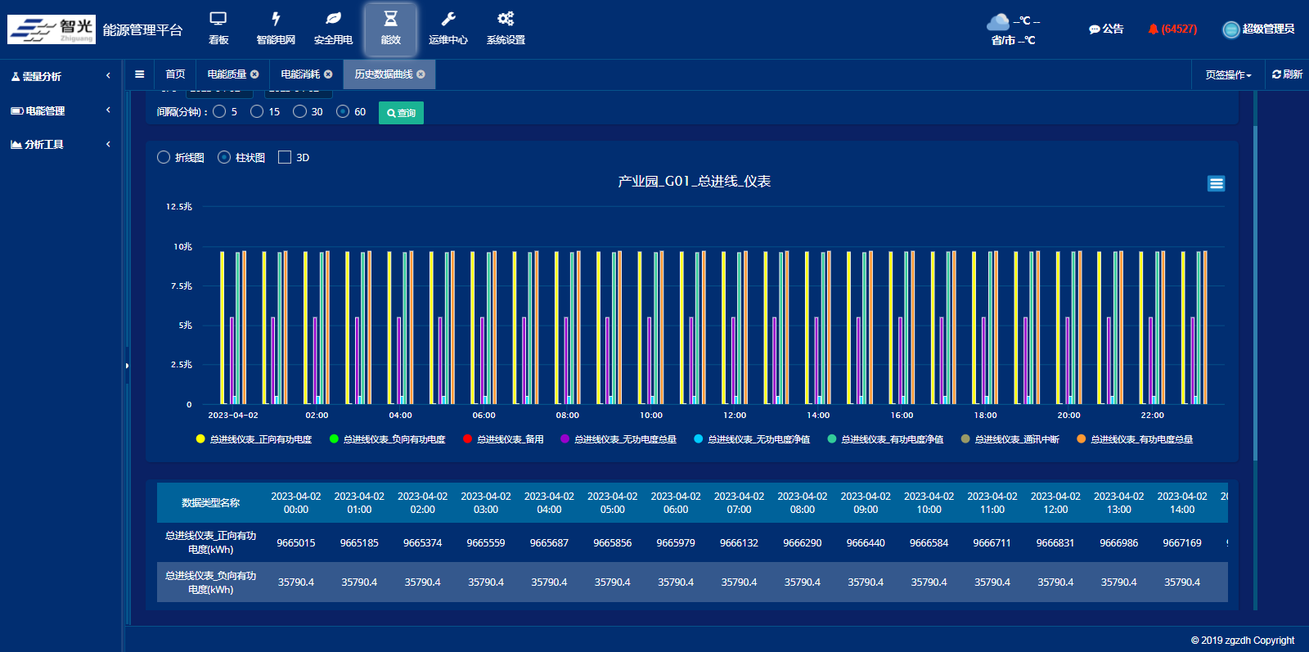Open the 页签操作 dropdown
The height and width of the screenshot is (652, 1309).
tap(1228, 74)
